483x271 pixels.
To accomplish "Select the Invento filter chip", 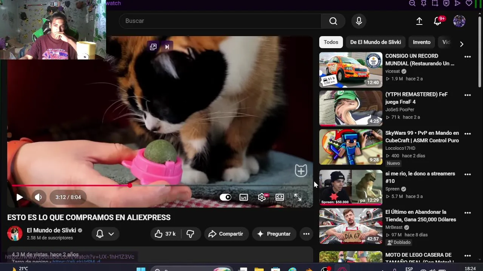I will coord(421,42).
